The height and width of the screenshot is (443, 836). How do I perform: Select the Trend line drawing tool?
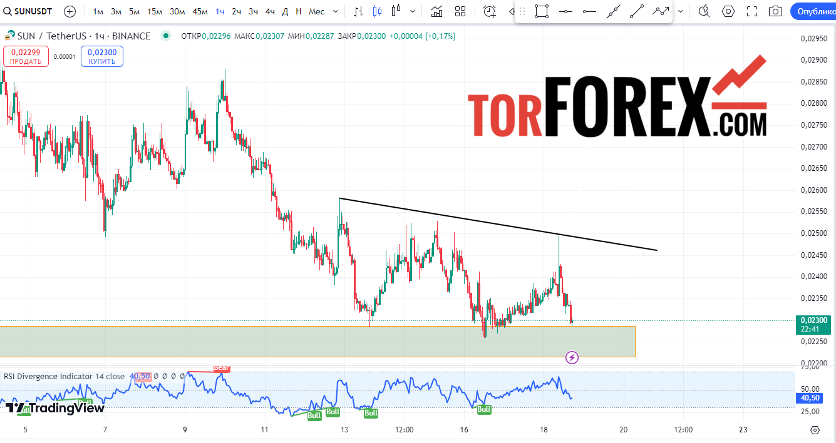pyautogui.click(x=637, y=11)
